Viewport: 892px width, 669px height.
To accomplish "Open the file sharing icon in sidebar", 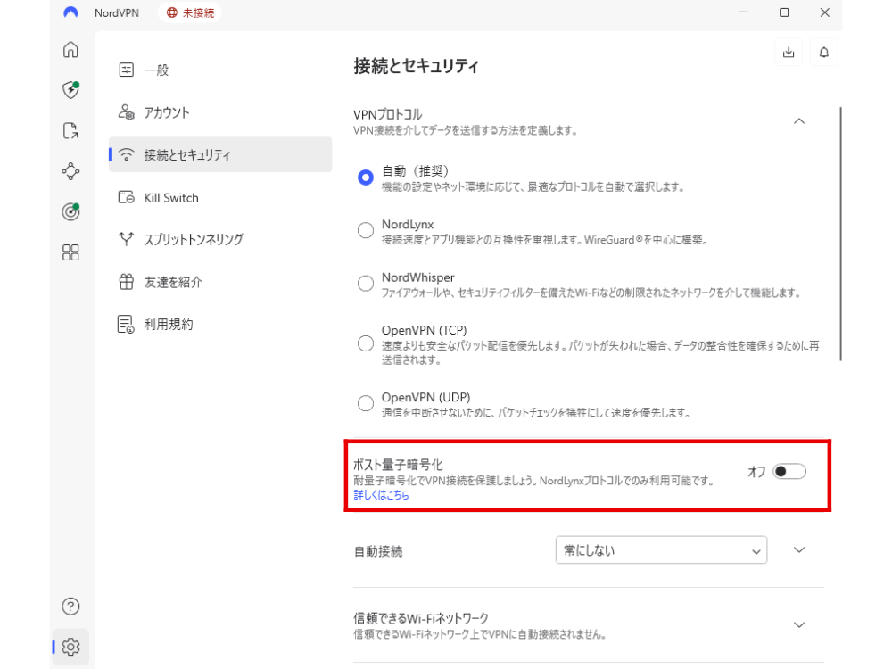I will (70, 131).
